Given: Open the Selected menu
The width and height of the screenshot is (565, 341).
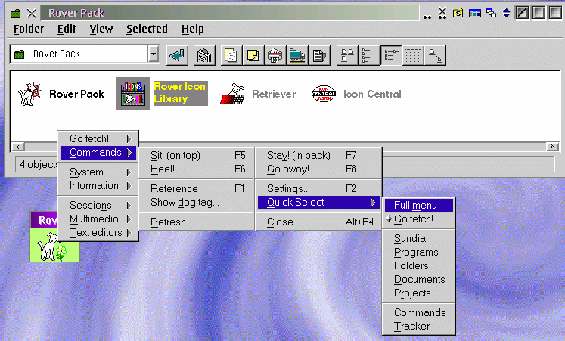Looking at the screenshot, I should [147, 29].
